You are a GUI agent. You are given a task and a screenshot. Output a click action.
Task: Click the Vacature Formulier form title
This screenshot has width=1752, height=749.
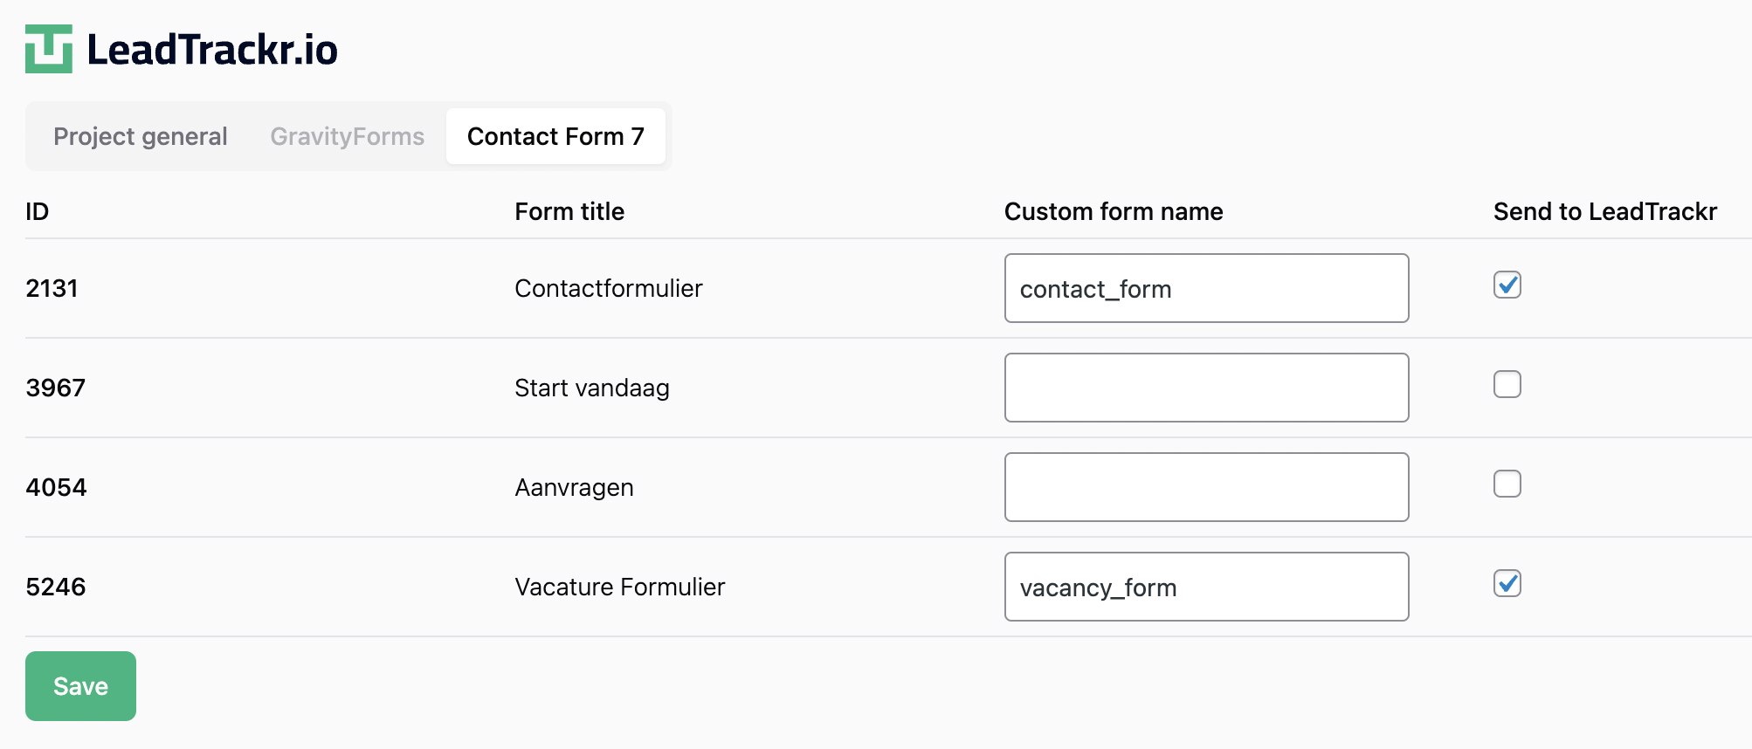[619, 587]
